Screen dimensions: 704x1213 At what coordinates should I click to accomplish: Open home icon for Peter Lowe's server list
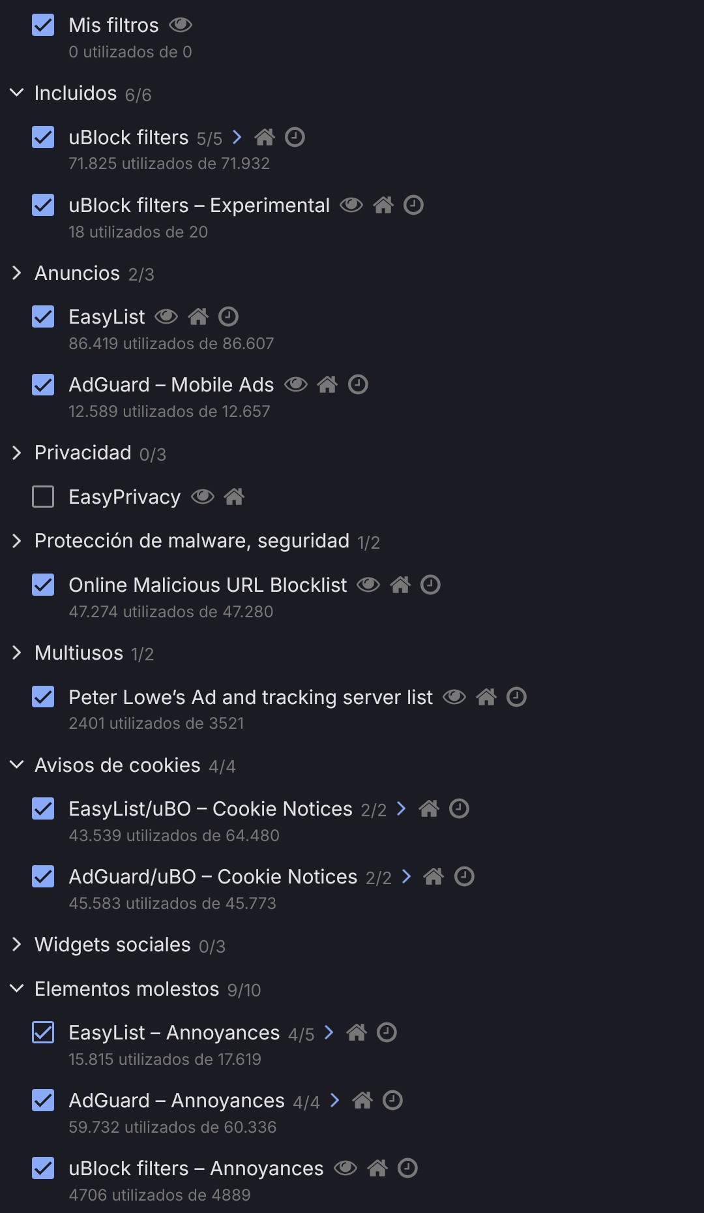[486, 697]
